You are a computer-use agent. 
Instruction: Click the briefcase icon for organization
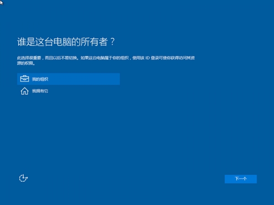pyautogui.click(x=25, y=79)
